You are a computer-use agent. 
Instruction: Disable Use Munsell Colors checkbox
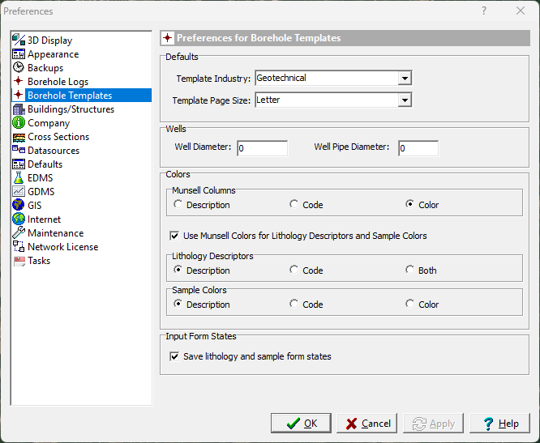tap(174, 236)
